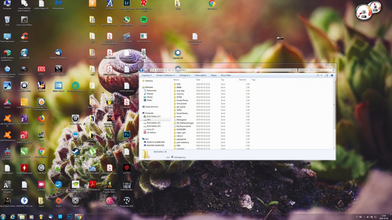
Task: Open the Udostępnij dropdown
Action: point(185,75)
